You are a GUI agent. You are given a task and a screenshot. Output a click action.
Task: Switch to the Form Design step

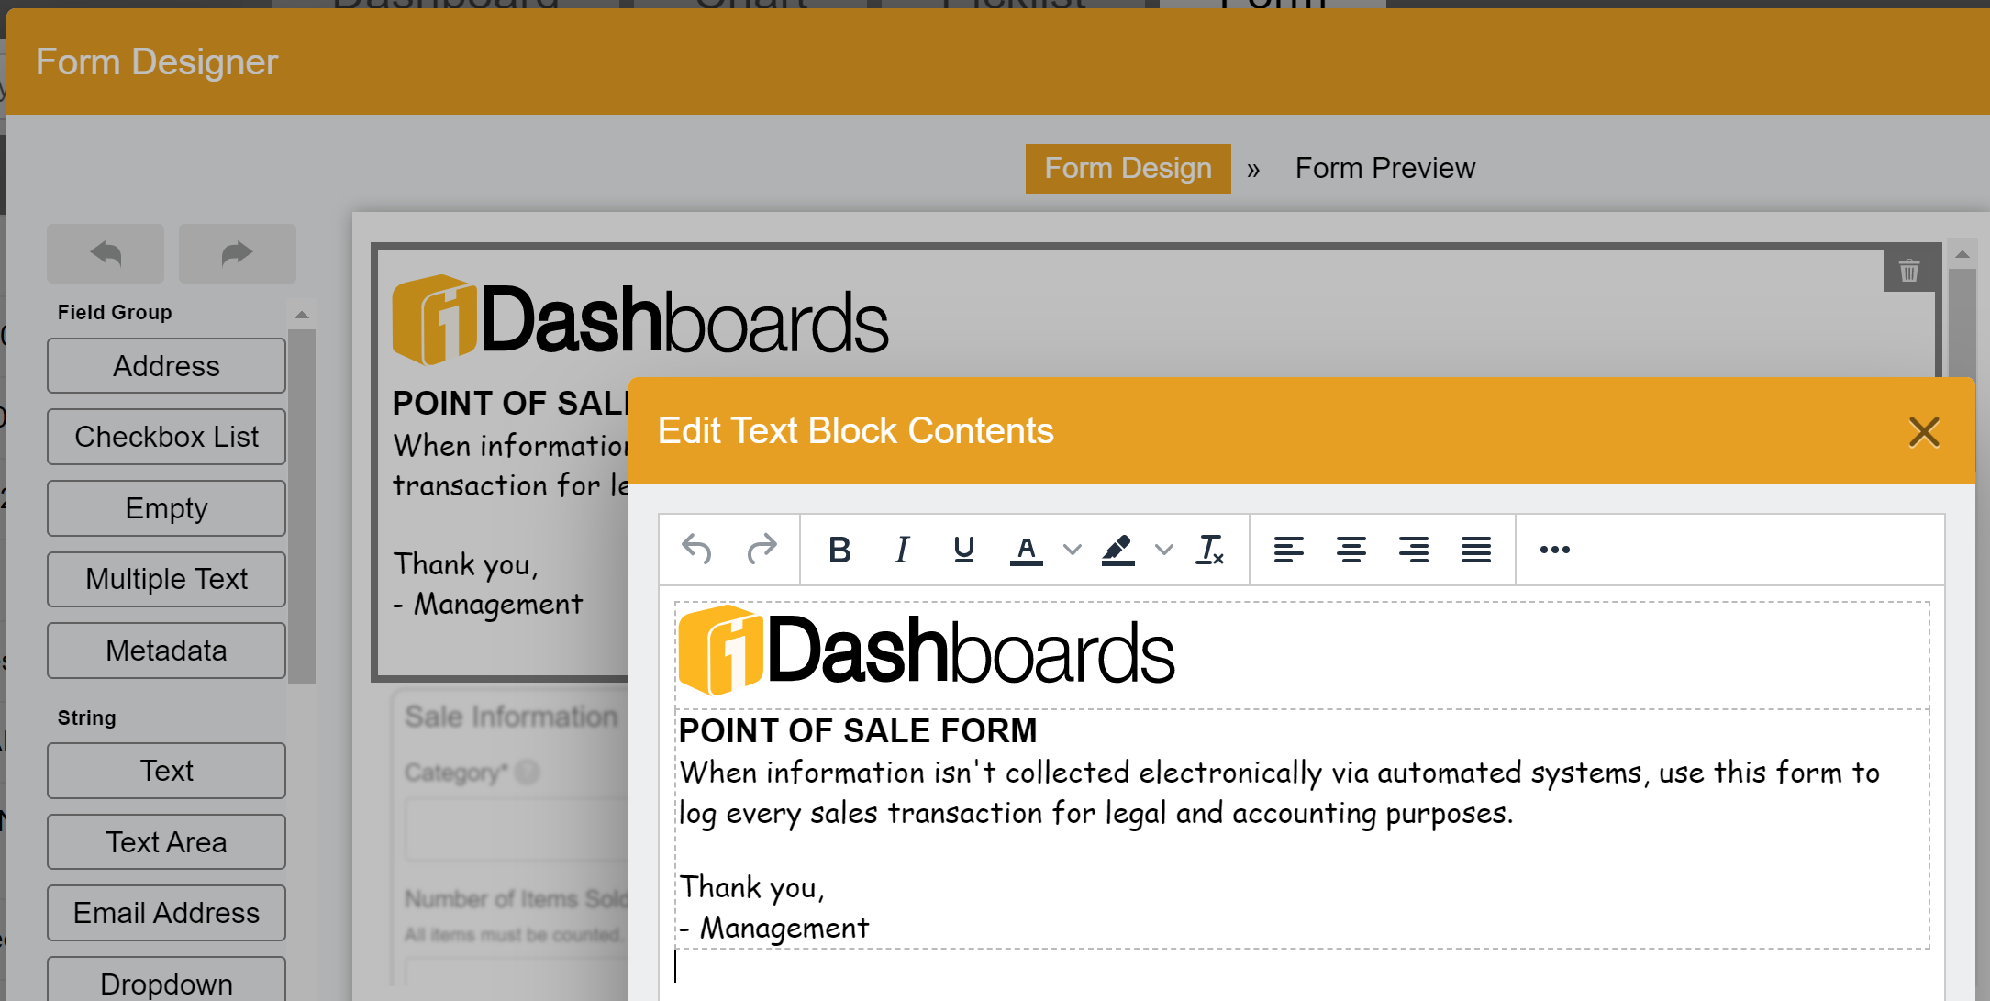1128,168
